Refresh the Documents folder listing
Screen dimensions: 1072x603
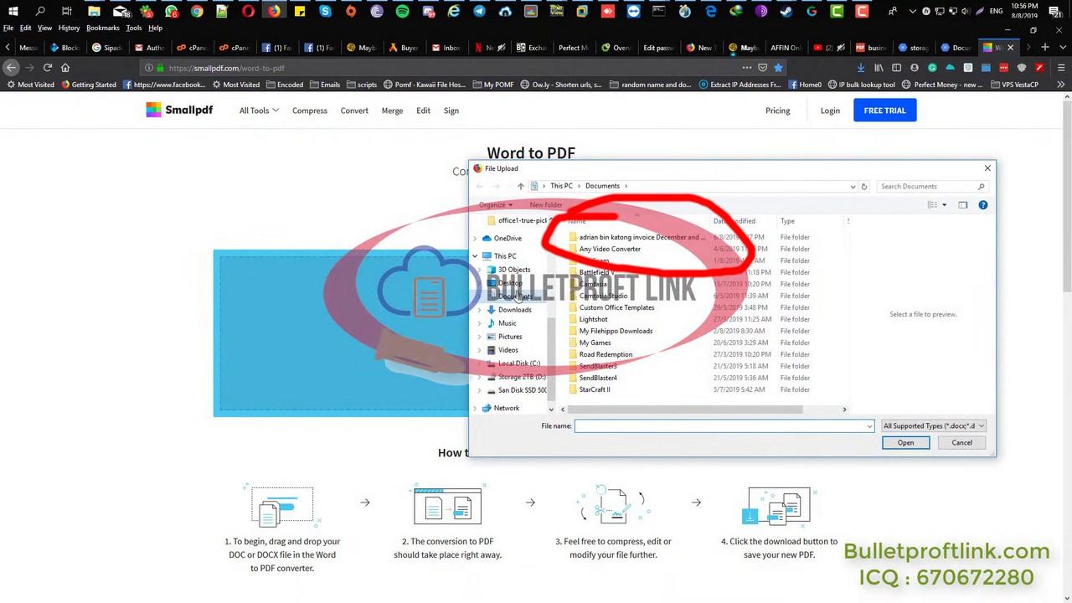pos(864,186)
